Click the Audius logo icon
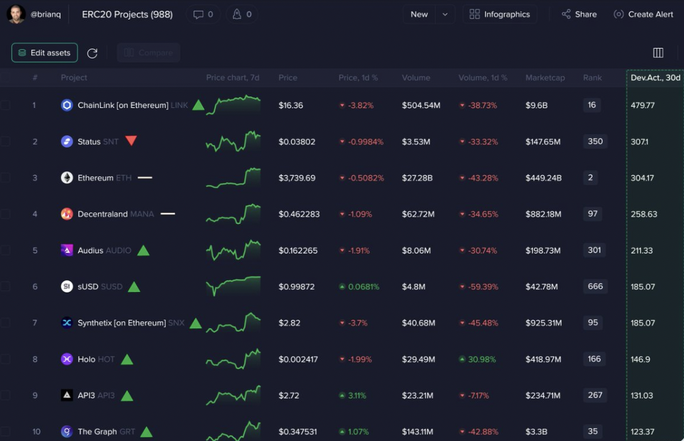The image size is (684, 441). point(67,250)
